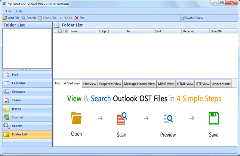Click the Preview magnifier graphic
Screen dimensions: 240x156
[168, 118]
